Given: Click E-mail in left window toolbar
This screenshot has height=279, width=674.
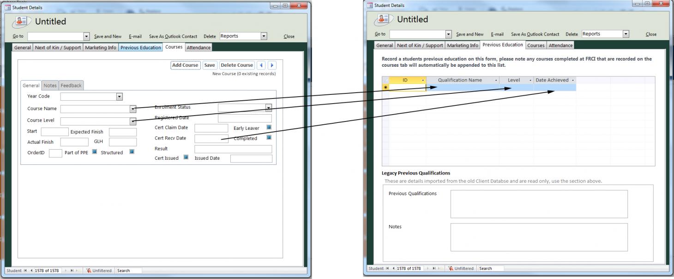Looking at the screenshot, I should tap(135, 36).
